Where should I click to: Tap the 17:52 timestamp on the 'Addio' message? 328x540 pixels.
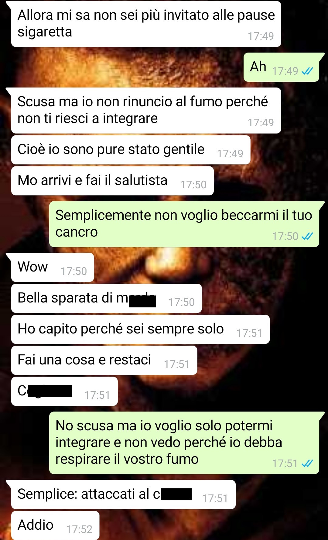(79, 529)
